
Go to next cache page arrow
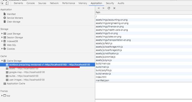pos(103,8)
